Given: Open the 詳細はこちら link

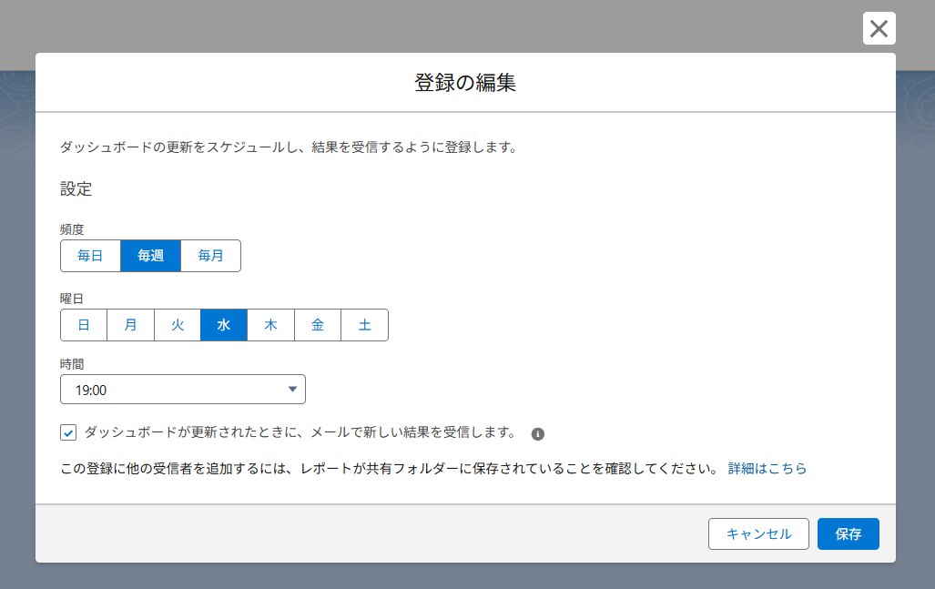Looking at the screenshot, I should coord(767,469).
